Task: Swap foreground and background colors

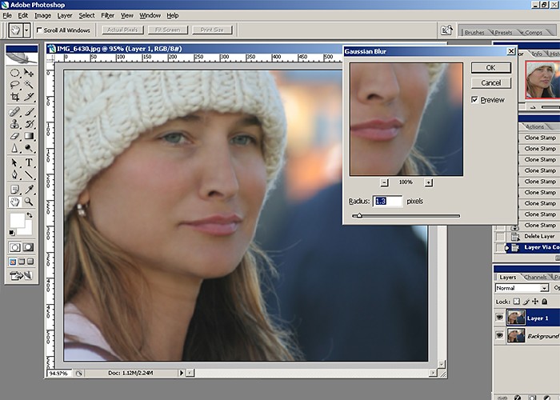Action: tap(30, 215)
